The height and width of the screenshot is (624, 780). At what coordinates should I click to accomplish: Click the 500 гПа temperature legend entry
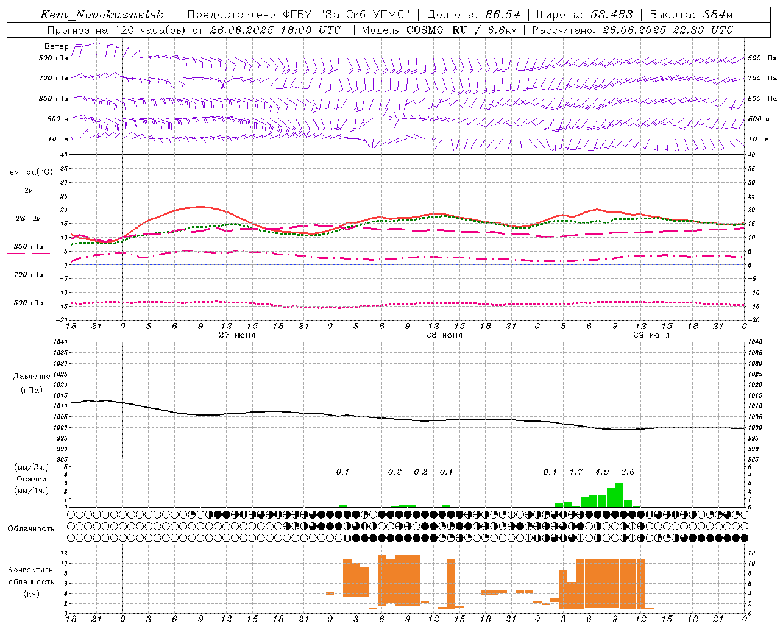point(29,303)
